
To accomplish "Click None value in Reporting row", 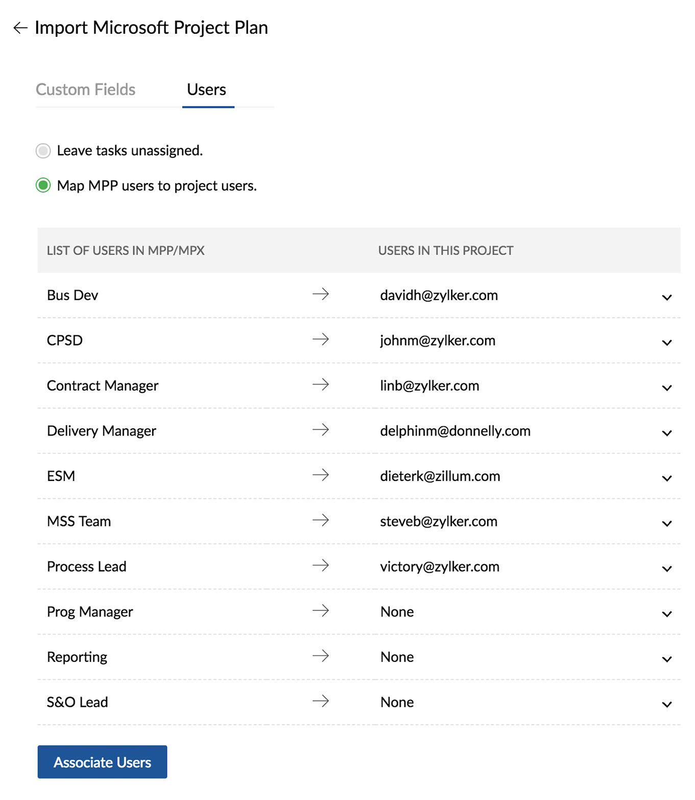I will coord(397,657).
